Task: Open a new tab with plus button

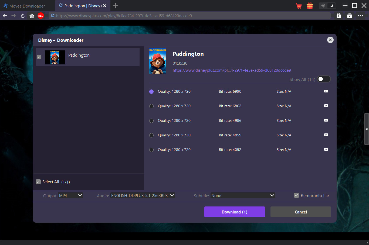Action: coord(116,6)
